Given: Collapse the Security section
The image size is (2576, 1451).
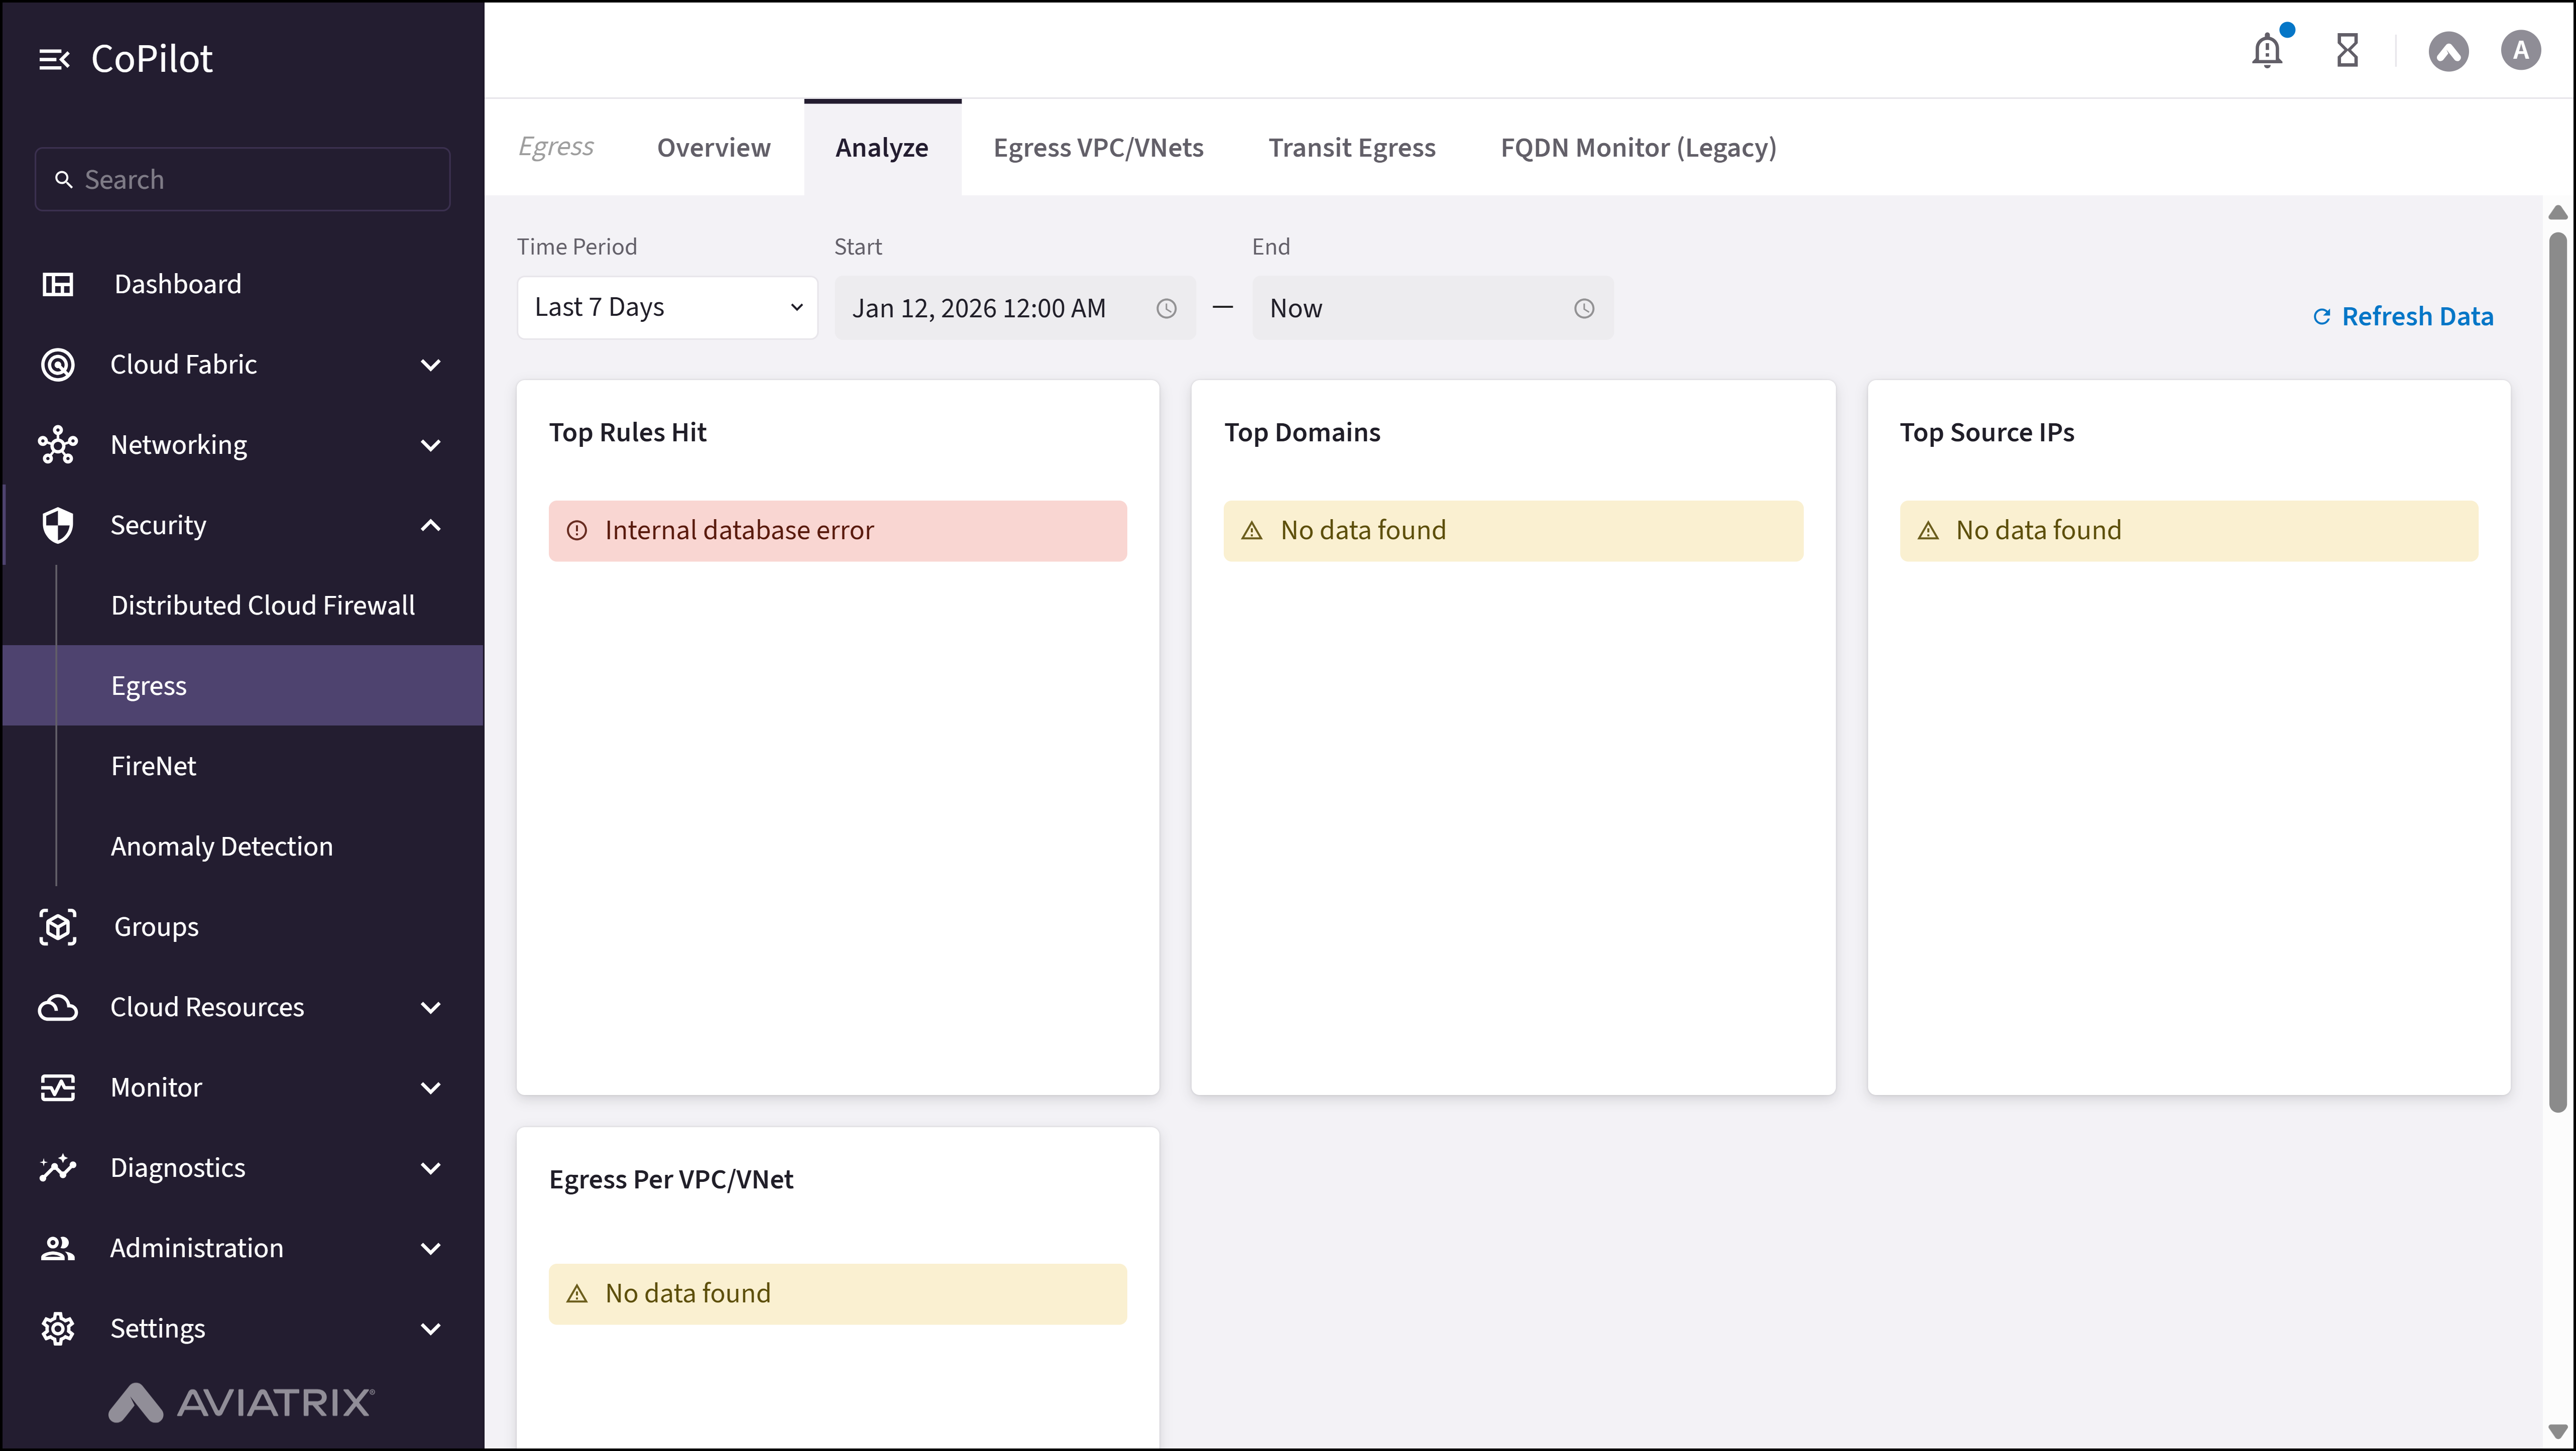Looking at the screenshot, I should pos(431,525).
